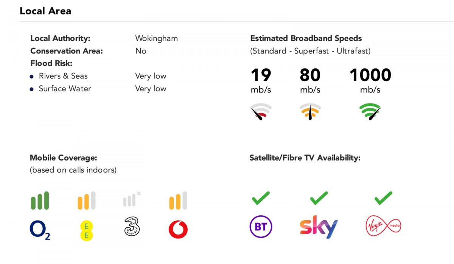This screenshot has height=264, width=454.
Task: Click the green ultrafast speed gauge
Action: pyautogui.click(x=370, y=112)
